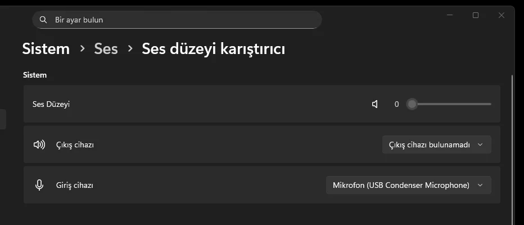Close the Settings window
This screenshot has width=524, height=225.
pyautogui.click(x=502, y=15)
